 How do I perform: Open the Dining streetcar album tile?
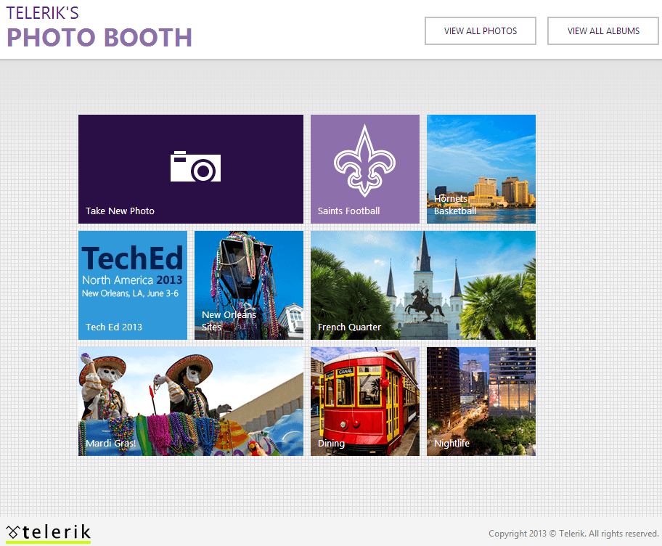click(365, 402)
